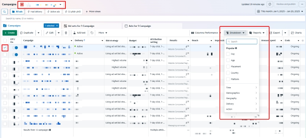This screenshot has width=306, height=138.
Task: Click the search magnifier icon button
Action: 4,12
